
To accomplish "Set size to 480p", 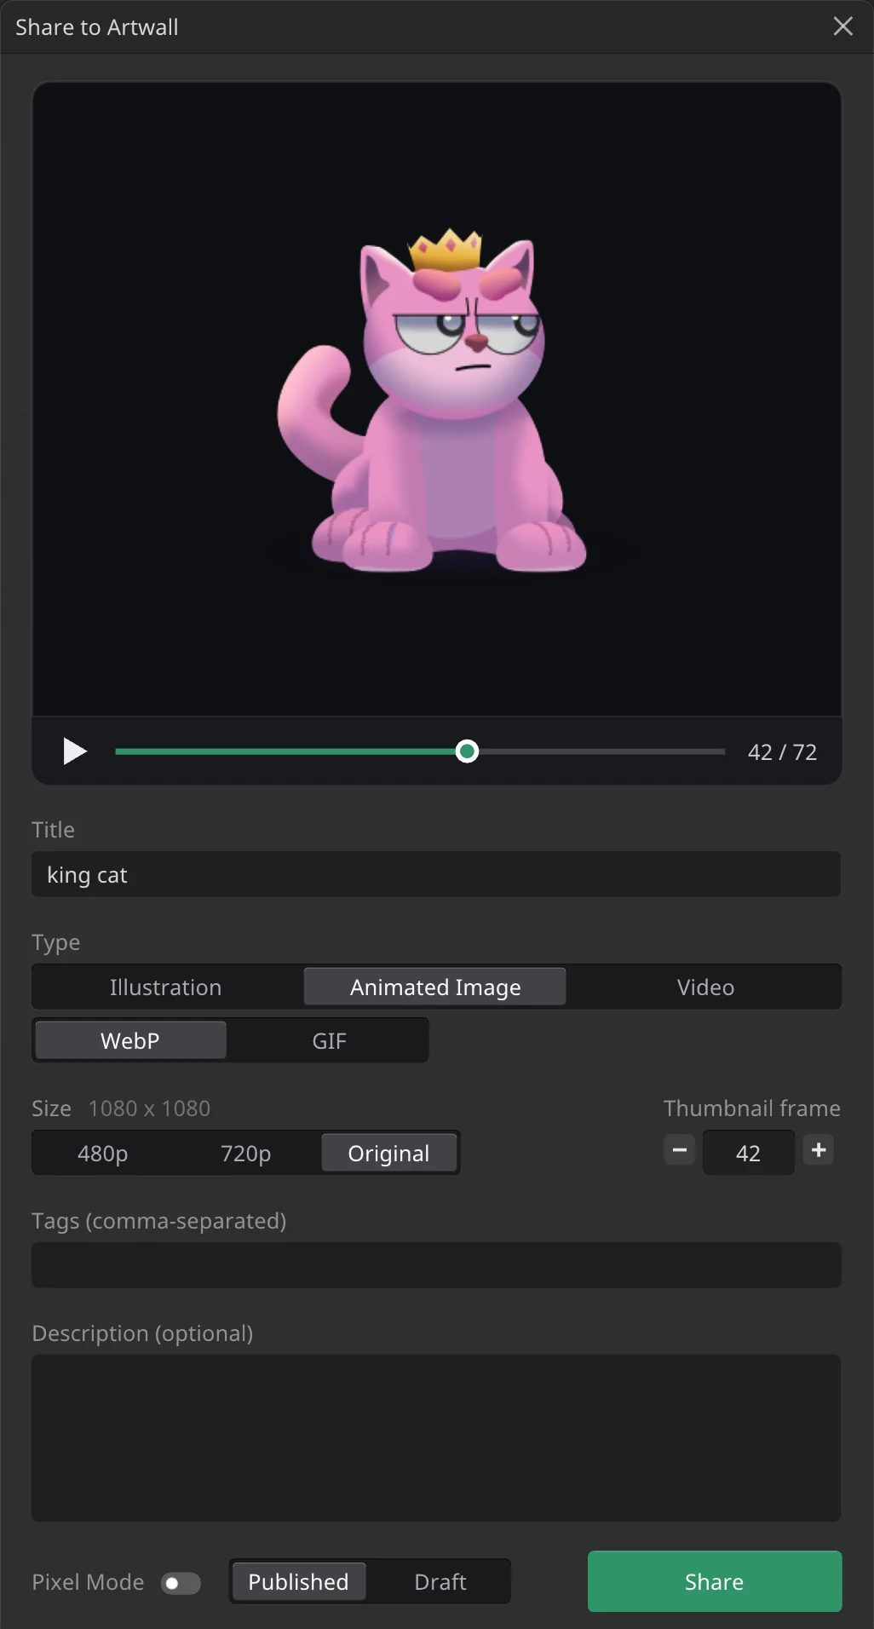I will pyautogui.click(x=103, y=1153).
